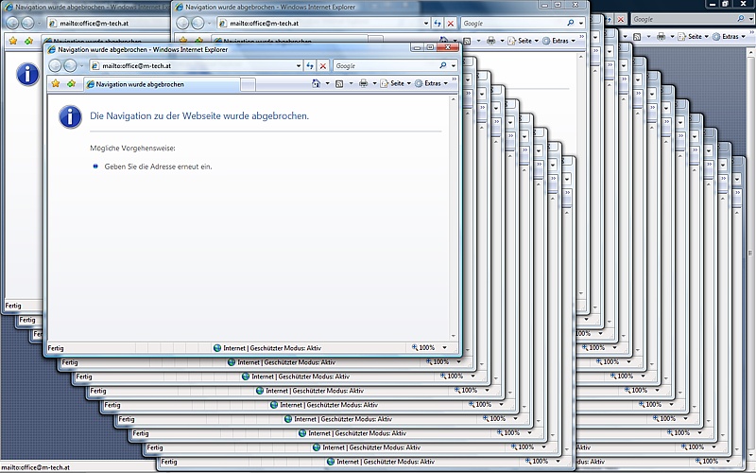Click the address bar of top-middle window
756x473 pixels.
tap(319, 23)
